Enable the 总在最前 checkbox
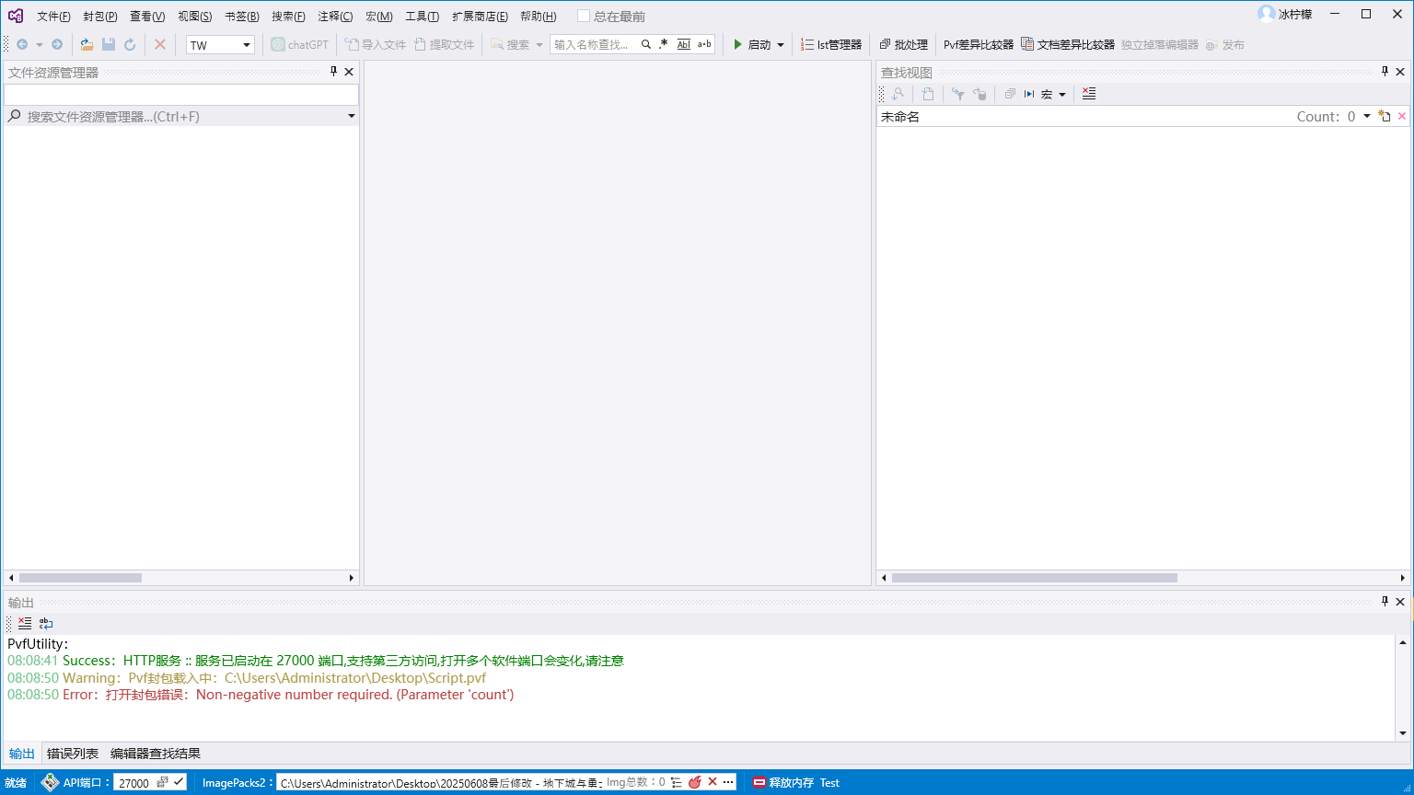Image resolution: width=1414 pixels, height=795 pixels. click(x=585, y=16)
